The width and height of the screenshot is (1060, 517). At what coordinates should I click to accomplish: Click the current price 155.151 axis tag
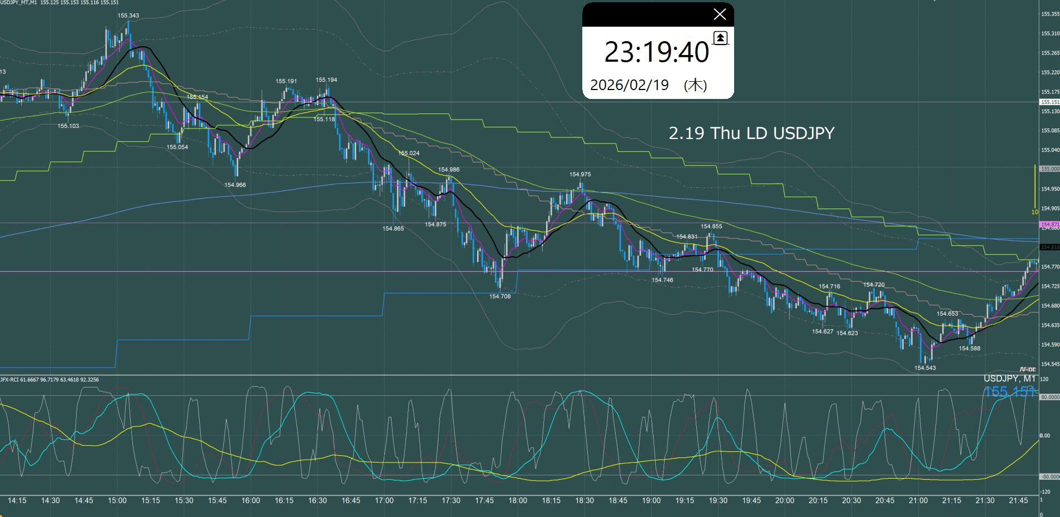[x=1049, y=102]
